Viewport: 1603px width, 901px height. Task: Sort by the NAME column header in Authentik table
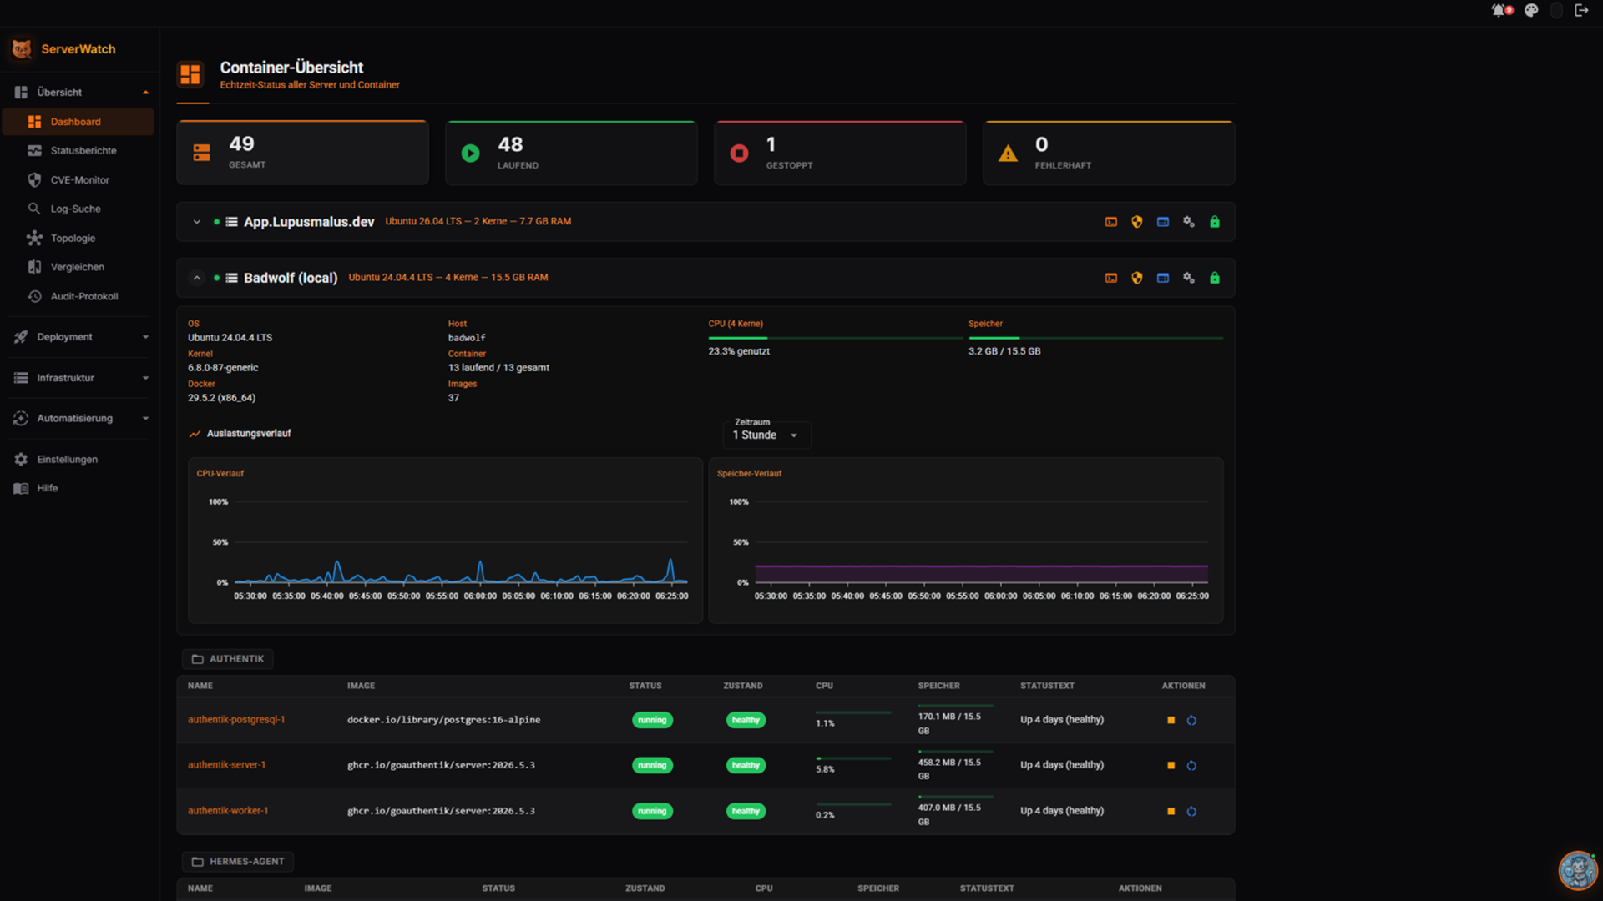click(200, 686)
